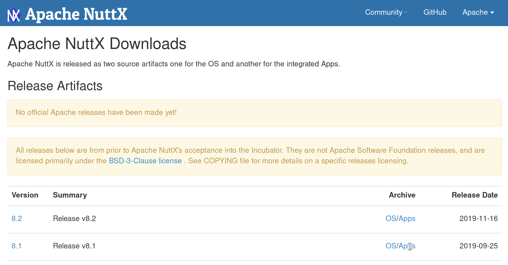The height and width of the screenshot is (265, 508).
Task: Expand the Community dropdown menu
Action: point(386,12)
